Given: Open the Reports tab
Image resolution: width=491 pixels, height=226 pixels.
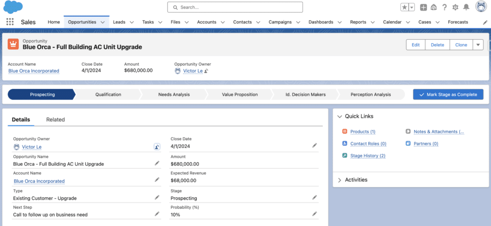Looking at the screenshot, I should point(358,22).
